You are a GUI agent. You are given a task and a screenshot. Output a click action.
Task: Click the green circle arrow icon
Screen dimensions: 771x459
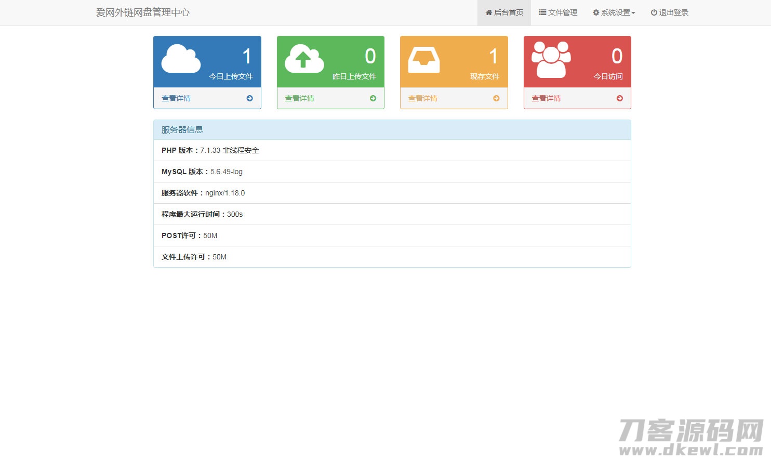[x=373, y=98]
